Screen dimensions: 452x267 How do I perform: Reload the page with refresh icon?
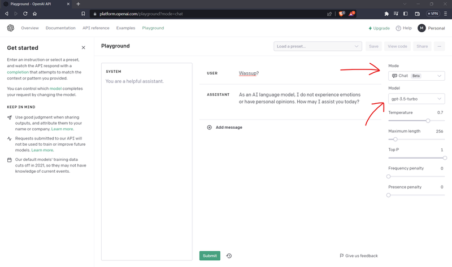click(x=25, y=14)
